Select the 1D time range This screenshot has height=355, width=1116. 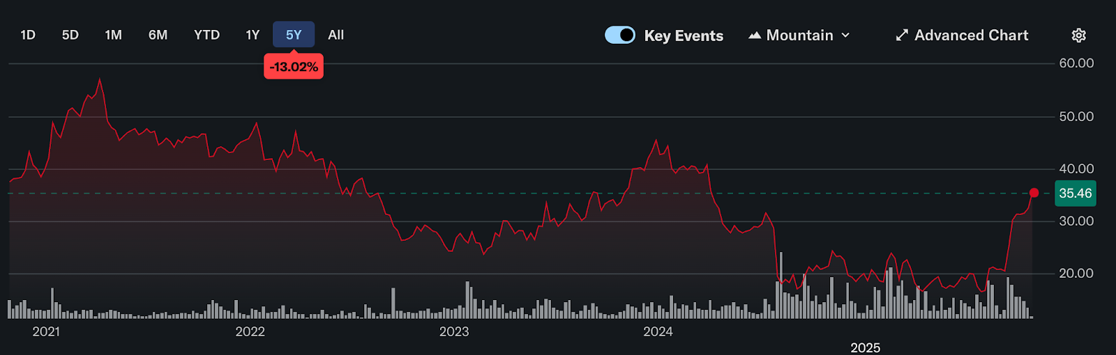(x=28, y=35)
